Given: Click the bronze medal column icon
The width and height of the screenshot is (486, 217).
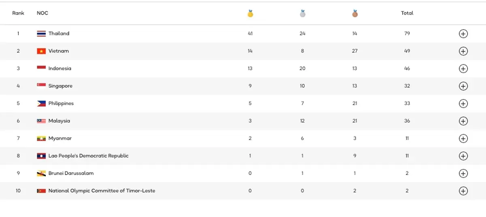Looking at the screenshot, I should pyautogui.click(x=355, y=13).
